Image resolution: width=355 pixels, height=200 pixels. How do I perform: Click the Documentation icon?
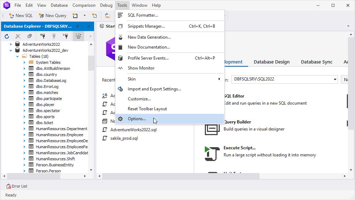pyautogui.click(x=120, y=47)
